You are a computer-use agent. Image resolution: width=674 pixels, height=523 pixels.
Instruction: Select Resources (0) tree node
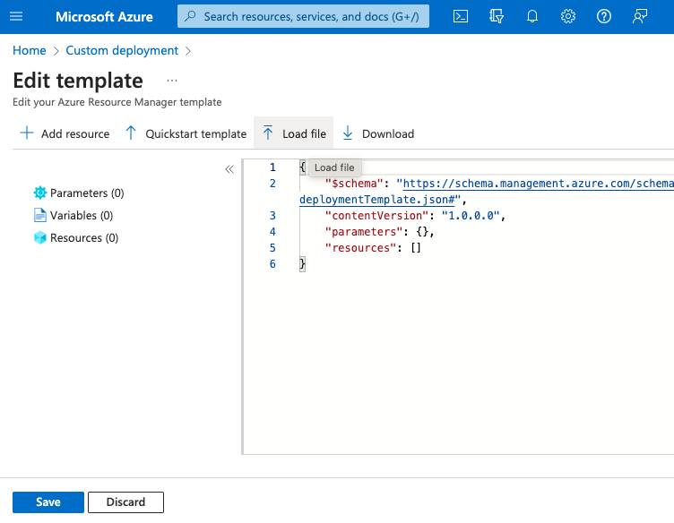click(x=83, y=237)
